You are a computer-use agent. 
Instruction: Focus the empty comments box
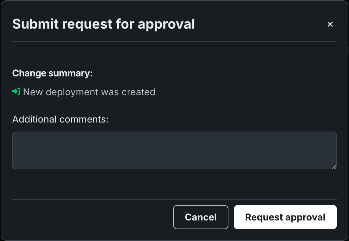coord(174,150)
